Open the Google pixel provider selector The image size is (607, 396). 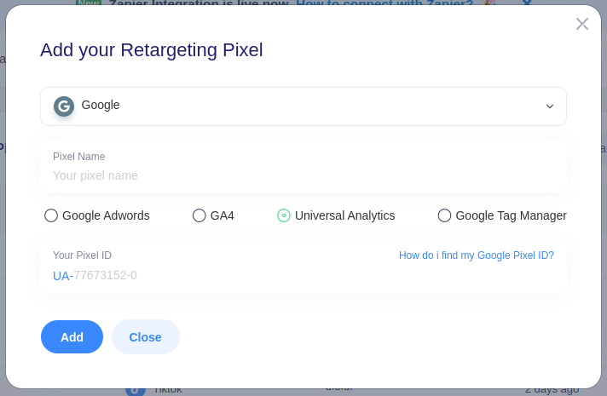303,106
